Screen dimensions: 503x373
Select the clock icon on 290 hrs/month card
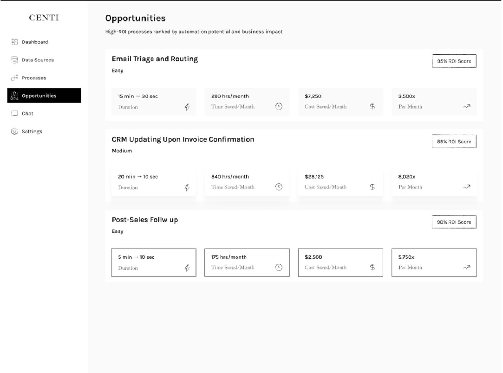(x=279, y=106)
